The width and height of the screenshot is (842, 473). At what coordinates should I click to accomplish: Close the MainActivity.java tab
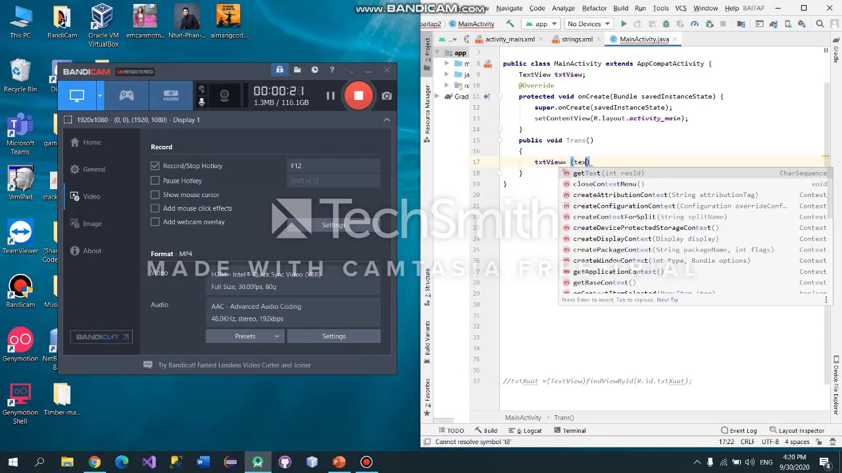tap(675, 39)
